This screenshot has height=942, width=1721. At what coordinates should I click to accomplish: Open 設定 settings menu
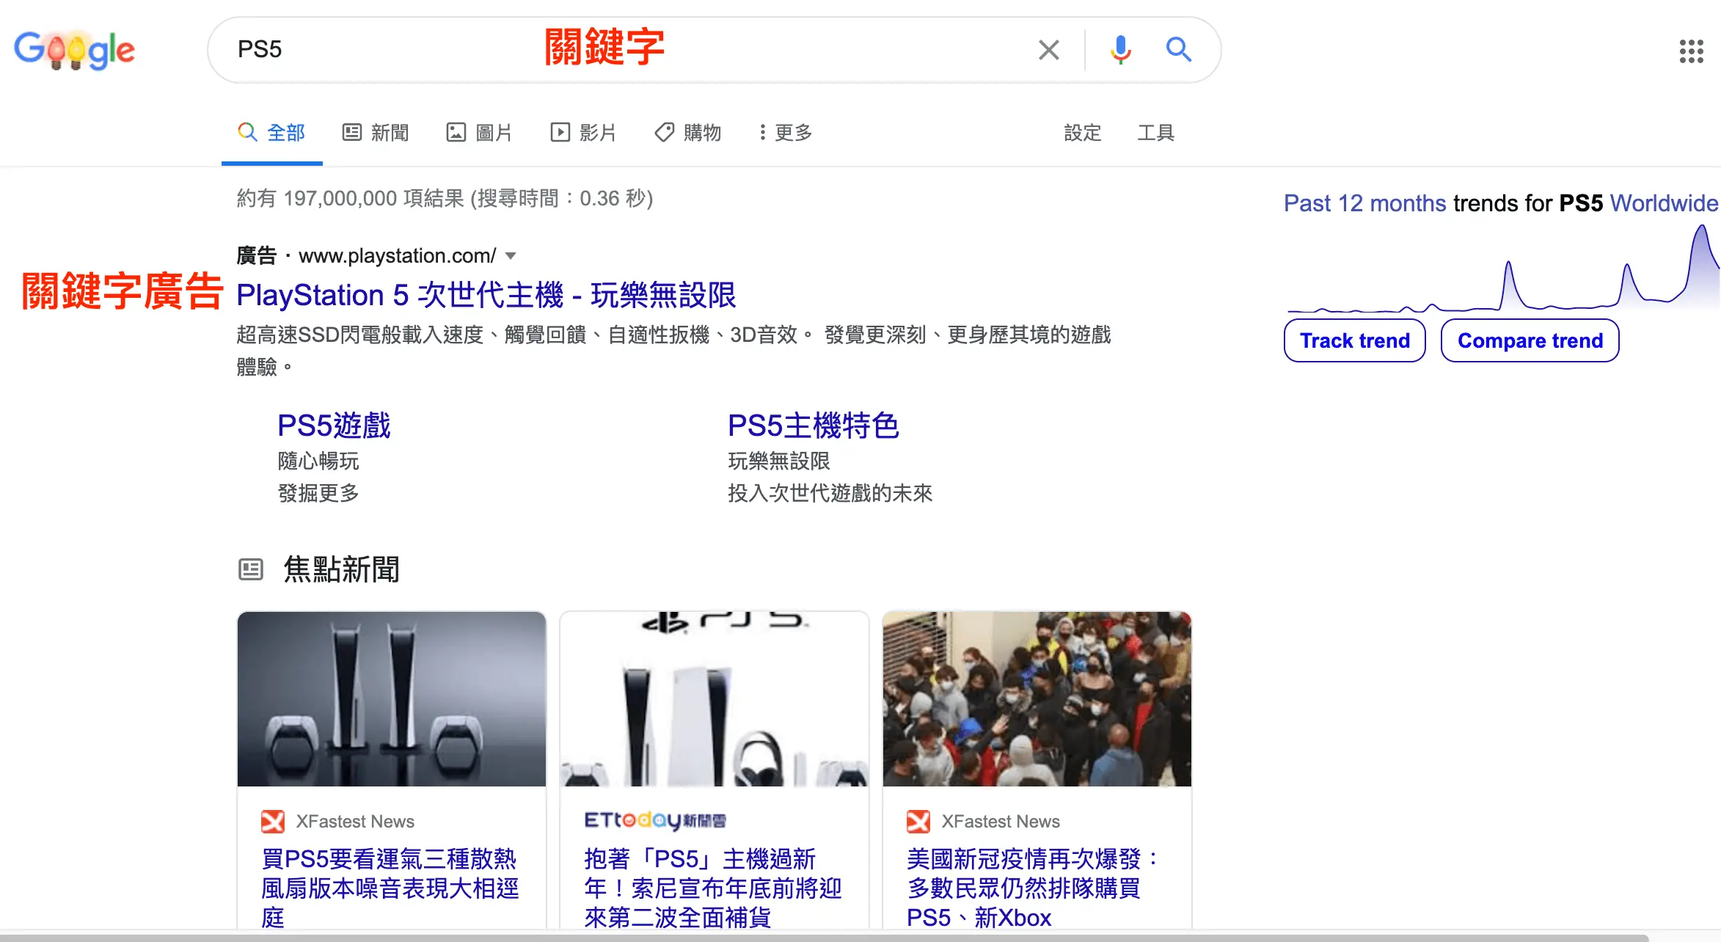click(x=1083, y=133)
